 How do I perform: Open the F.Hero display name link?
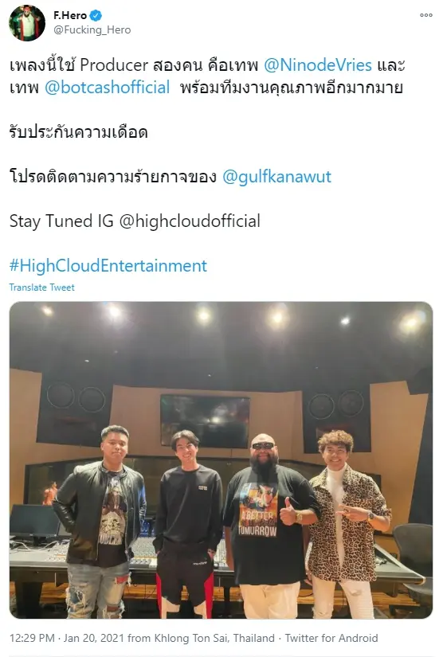point(70,15)
